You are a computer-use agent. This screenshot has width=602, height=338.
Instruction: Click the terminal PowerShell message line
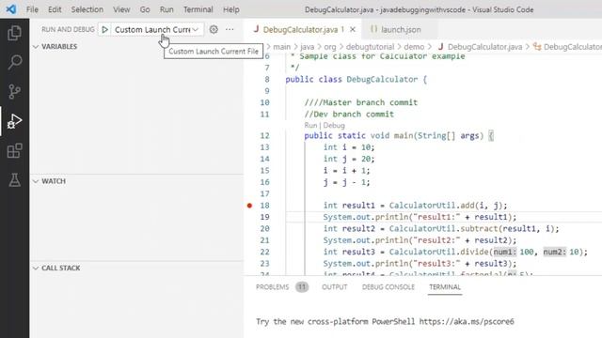(x=385, y=321)
